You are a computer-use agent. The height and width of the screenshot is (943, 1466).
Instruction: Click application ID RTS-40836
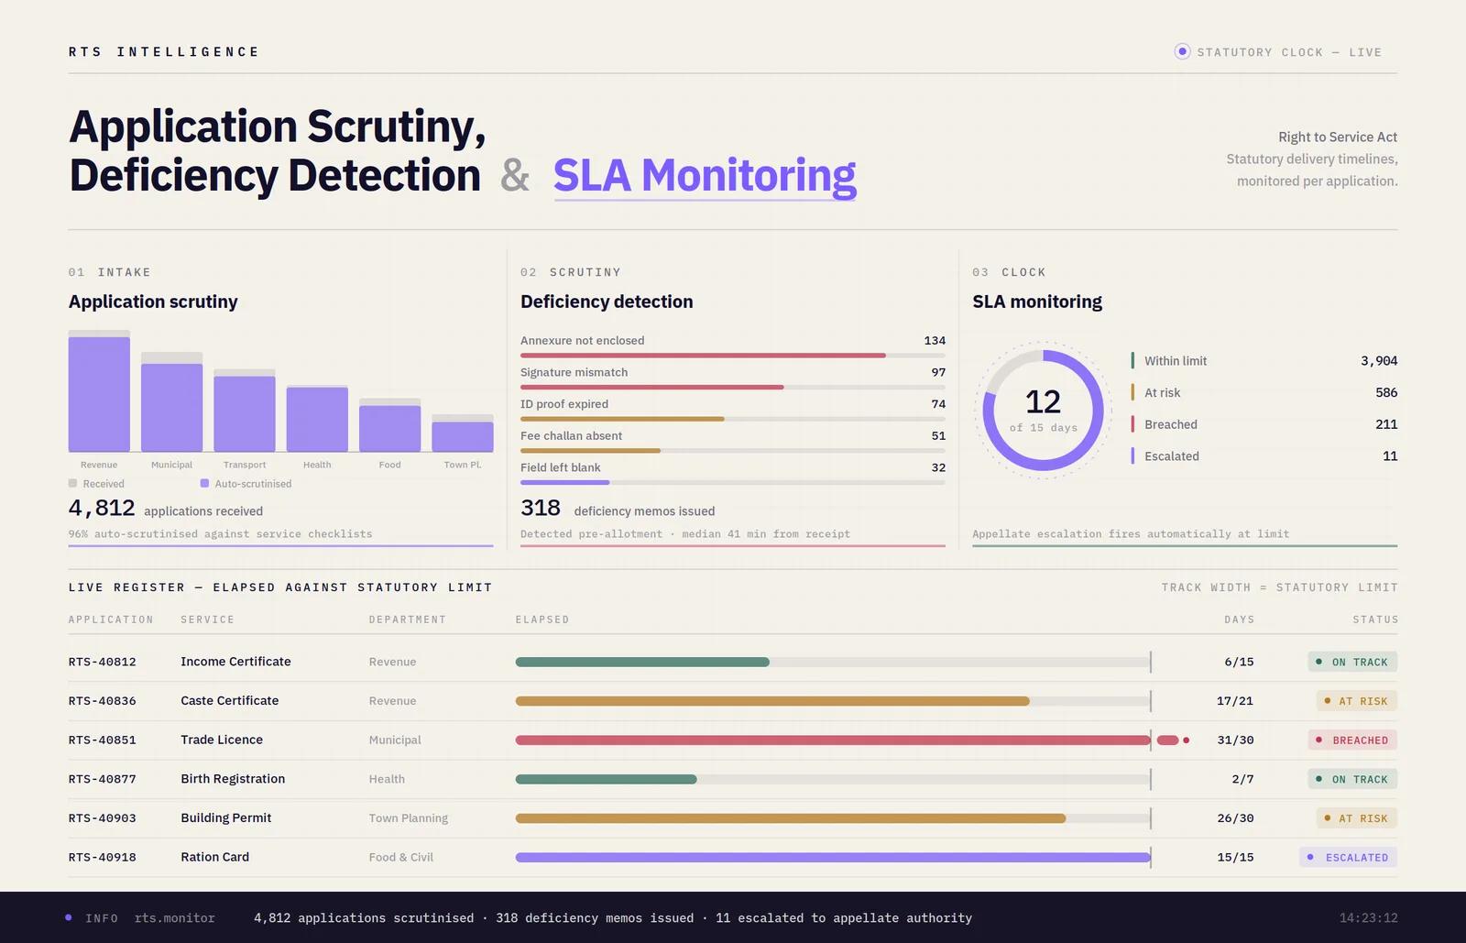(103, 701)
